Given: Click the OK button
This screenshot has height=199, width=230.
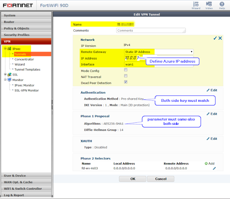Looking at the screenshot, I should pyautogui.click(x=133, y=179).
